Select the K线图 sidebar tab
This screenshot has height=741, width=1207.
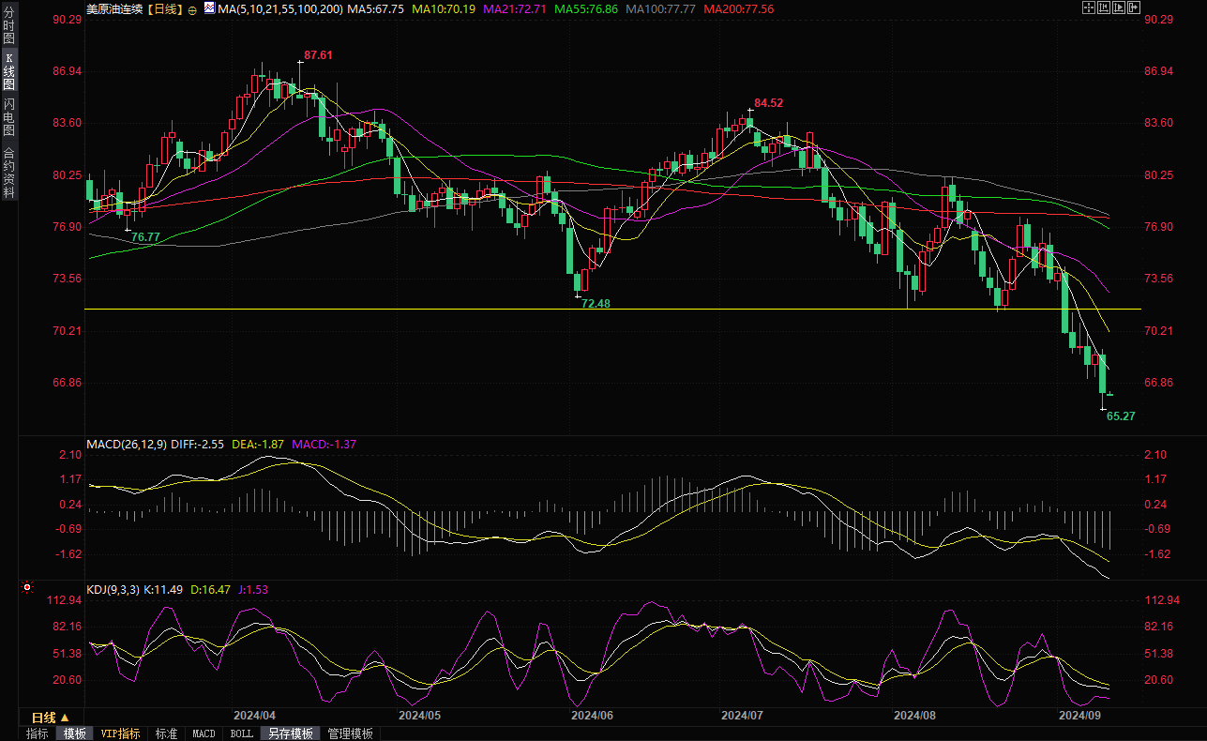point(9,71)
